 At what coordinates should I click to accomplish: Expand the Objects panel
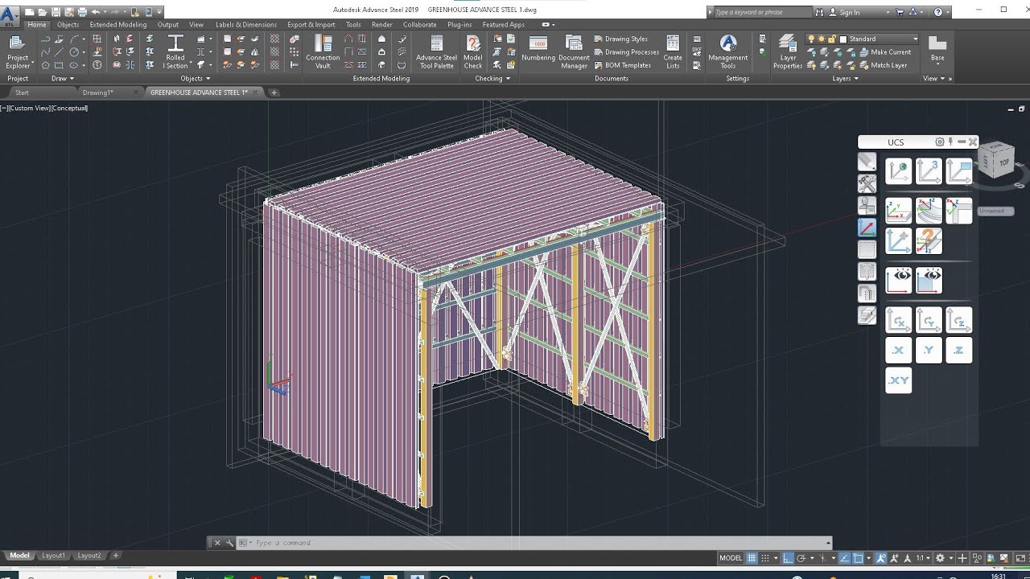coord(196,79)
